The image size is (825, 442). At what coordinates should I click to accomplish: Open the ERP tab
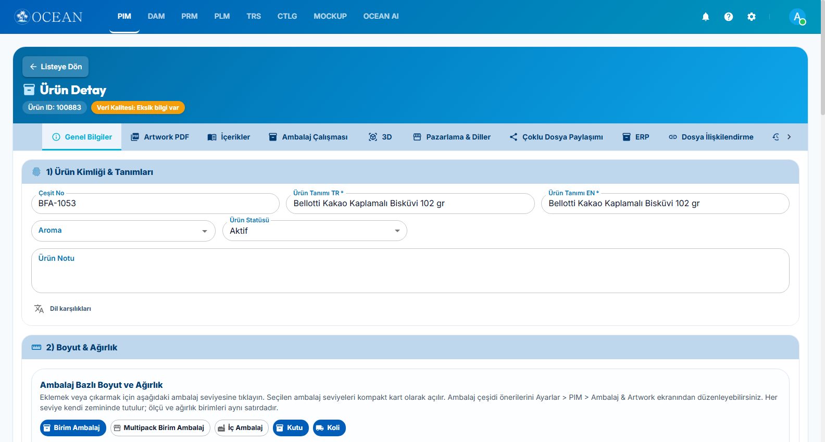(636, 137)
